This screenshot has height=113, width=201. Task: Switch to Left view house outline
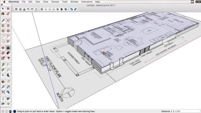click(x=36, y=9)
